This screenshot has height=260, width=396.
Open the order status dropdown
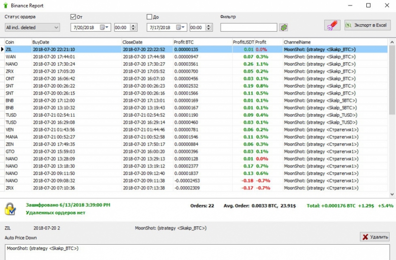[x=32, y=27]
